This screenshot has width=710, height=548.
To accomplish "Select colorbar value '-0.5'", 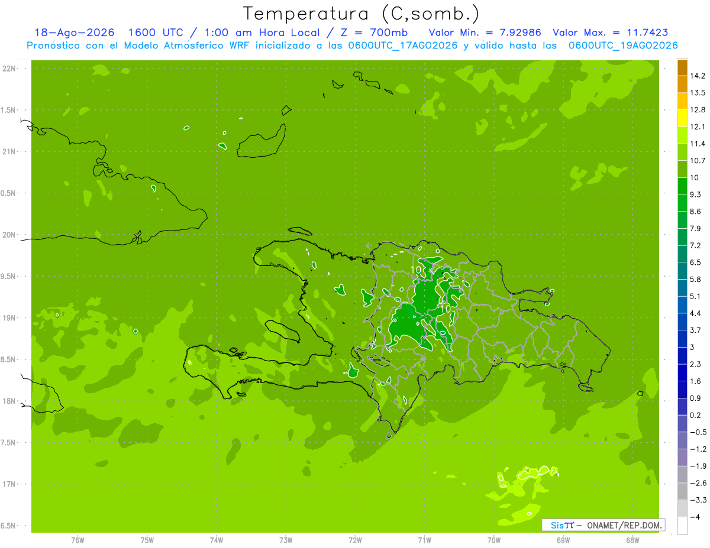I will coord(698,432).
